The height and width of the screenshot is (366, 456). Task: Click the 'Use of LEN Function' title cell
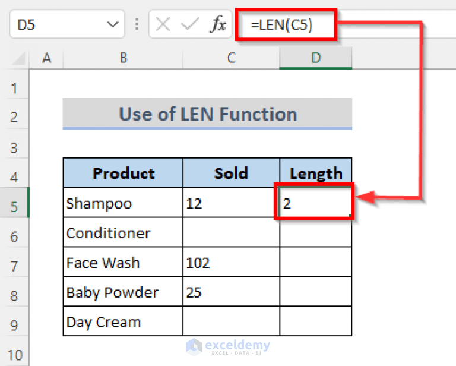click(x=207, y=113)
